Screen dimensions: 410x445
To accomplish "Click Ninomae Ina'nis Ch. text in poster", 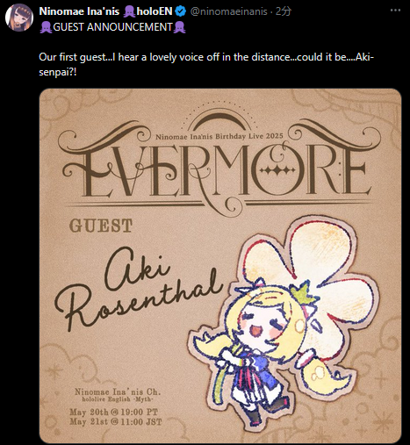I will (x=118, y=391).
